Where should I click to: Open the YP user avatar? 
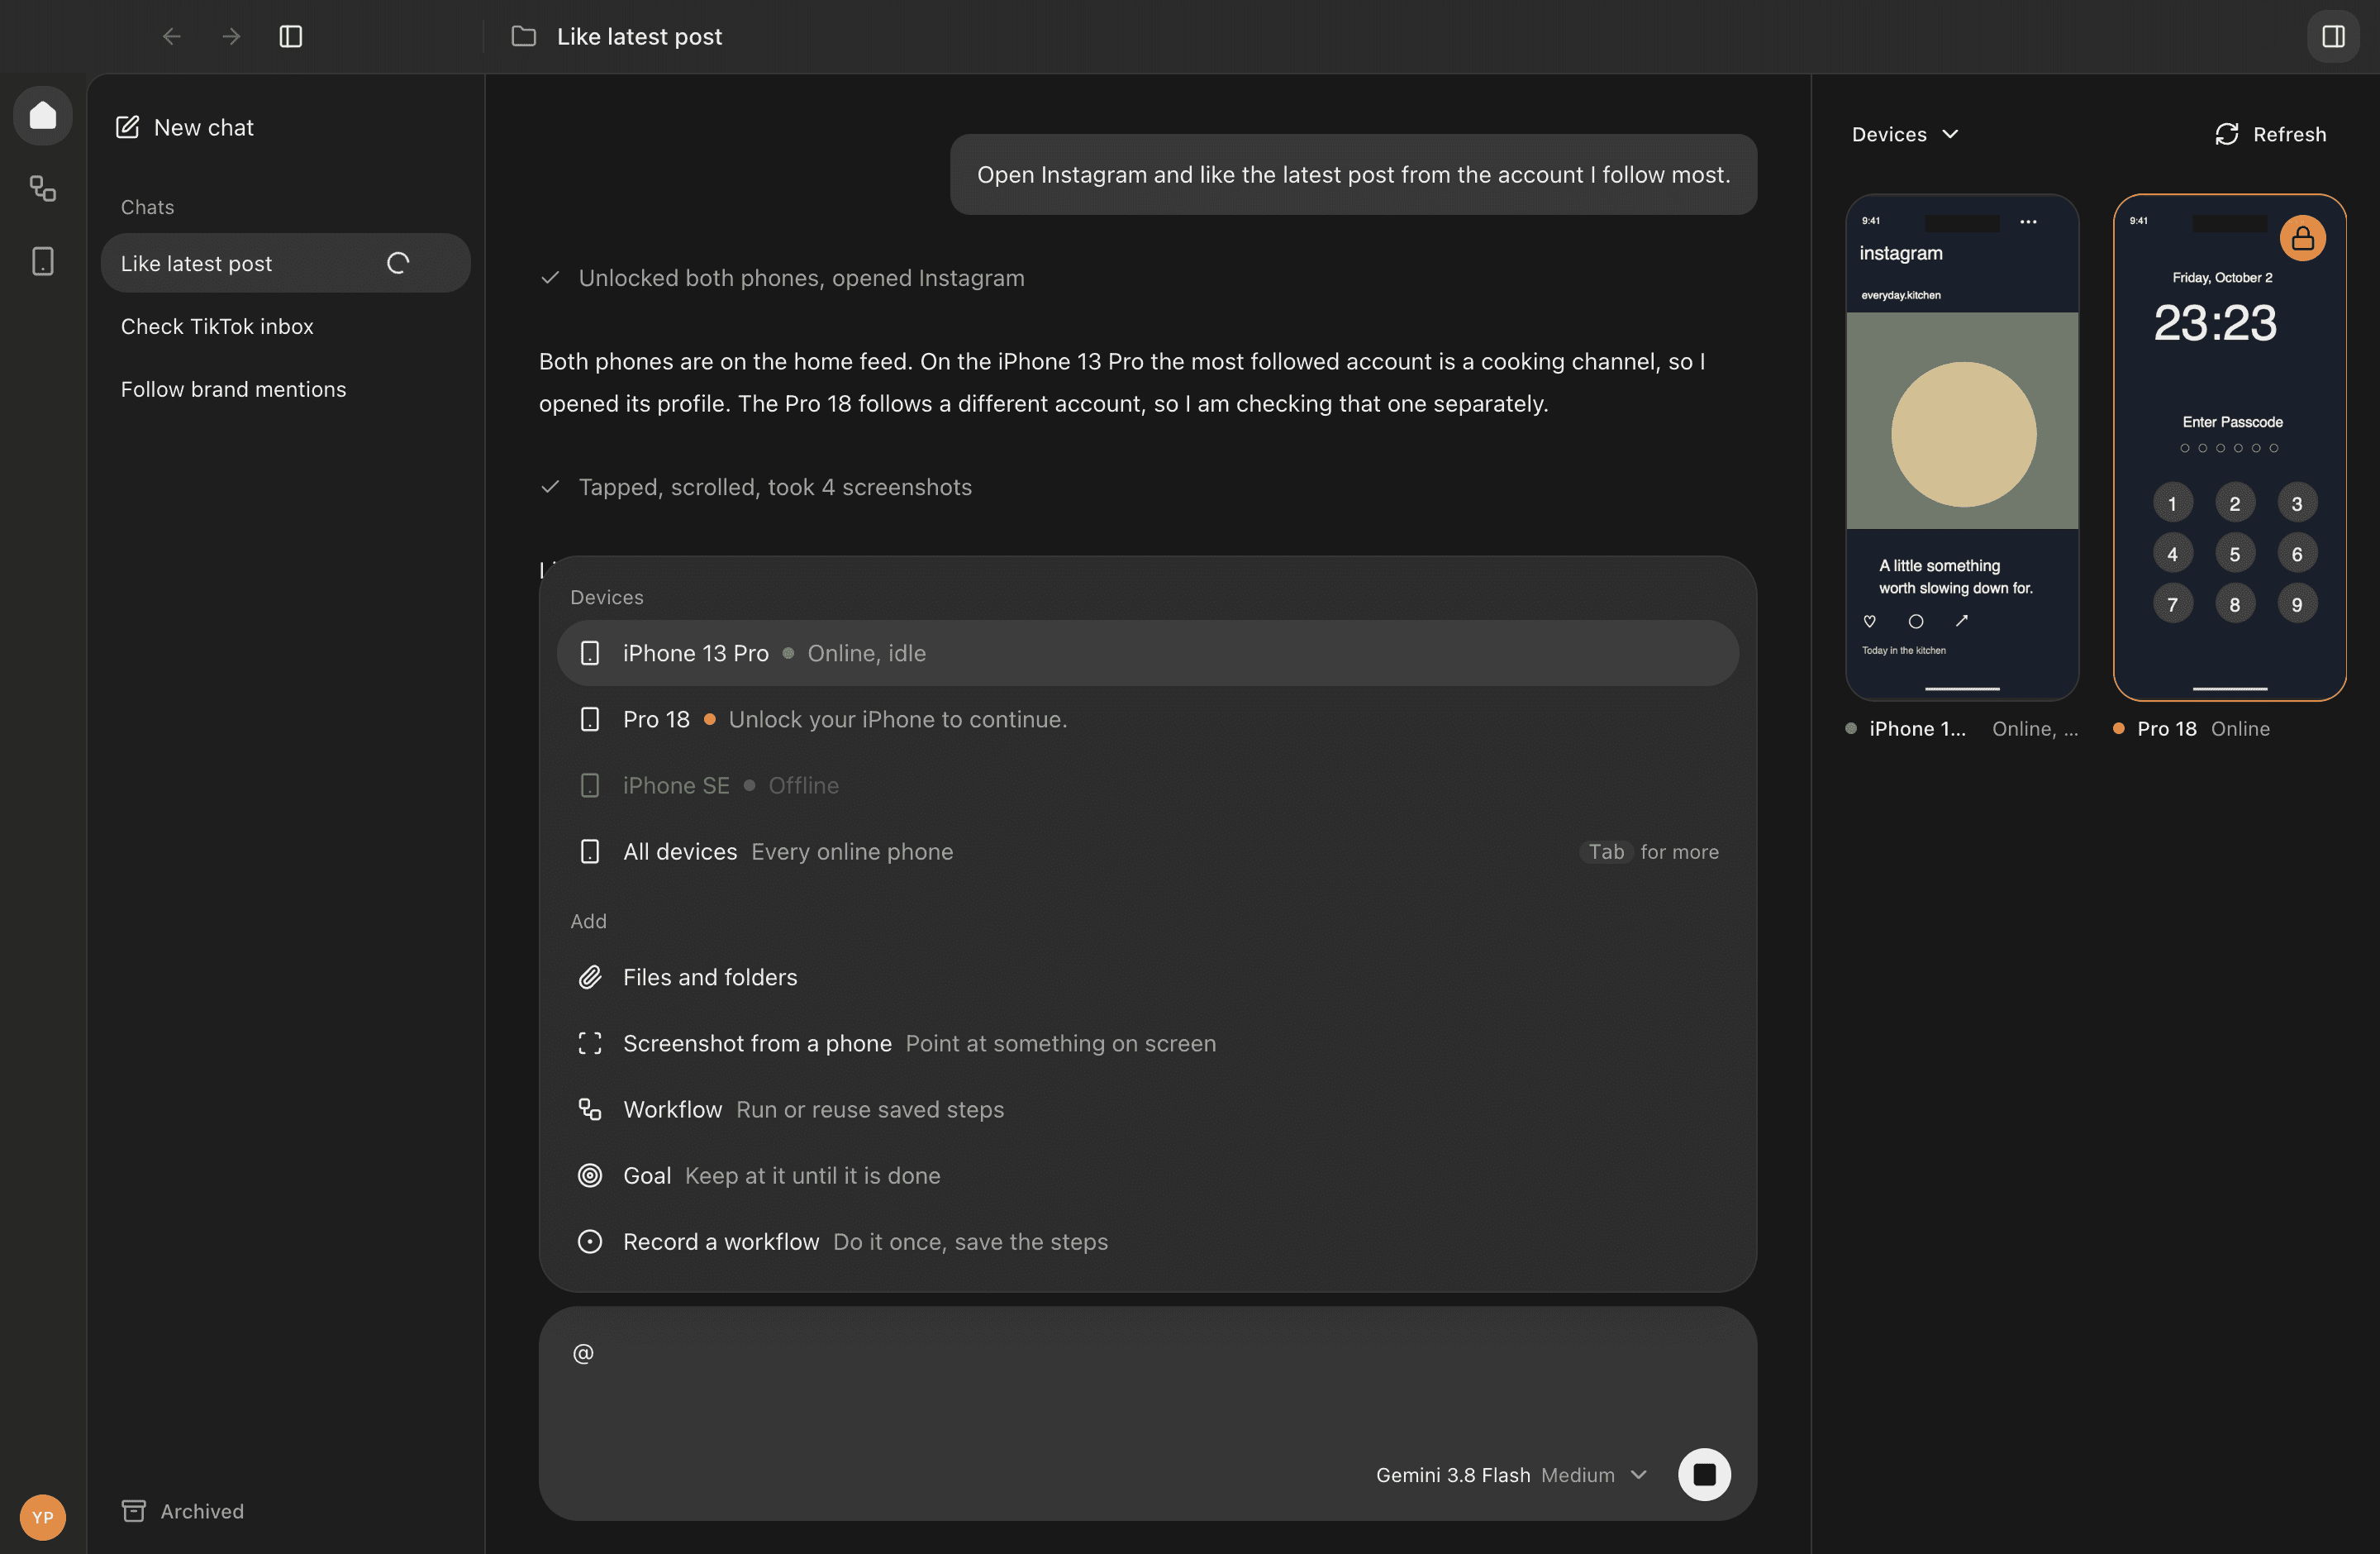click(x=43, y=1516)
